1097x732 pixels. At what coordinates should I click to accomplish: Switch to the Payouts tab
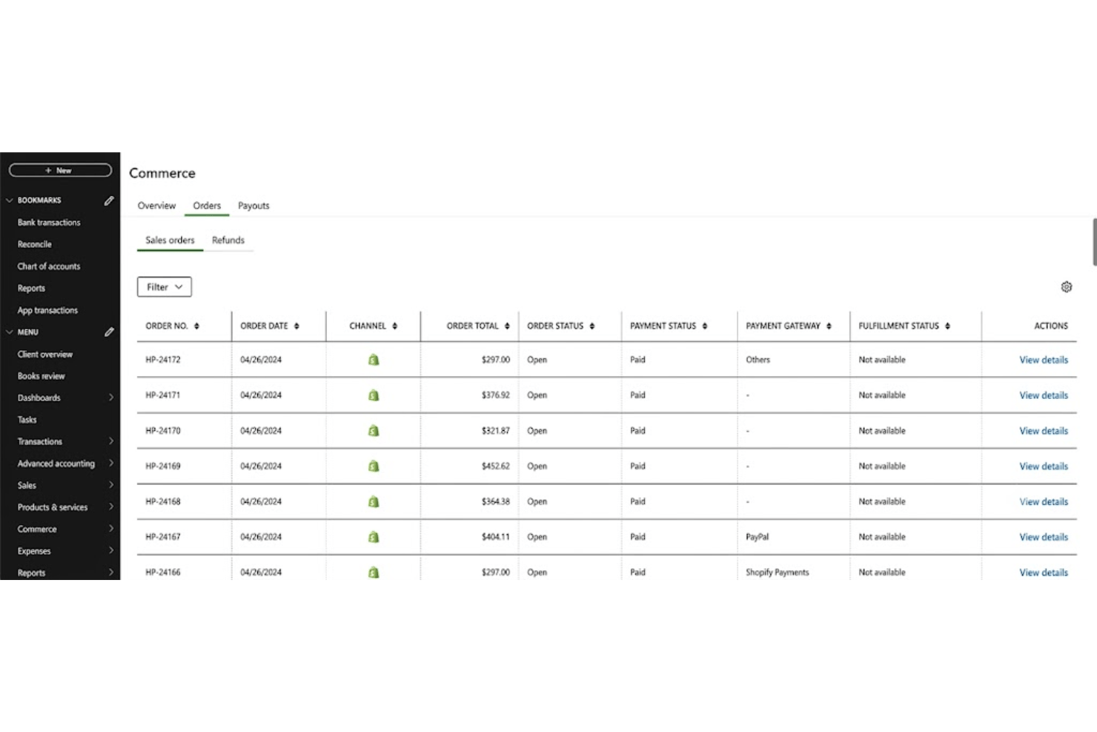point(253,206)
